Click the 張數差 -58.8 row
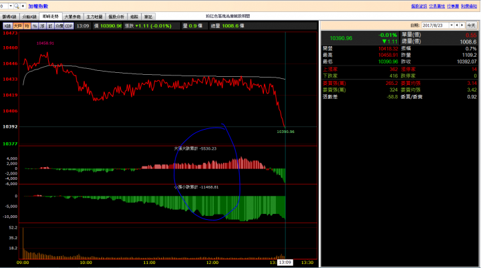The height and width of the screenshot is (268, 481). click(360, 97)
